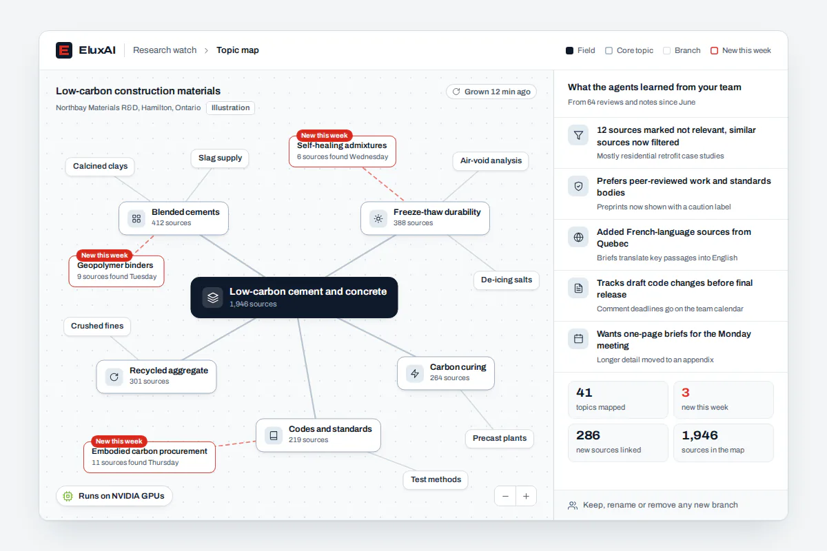Click the calendar icon beside one-page briefs

tap(578, 339)
